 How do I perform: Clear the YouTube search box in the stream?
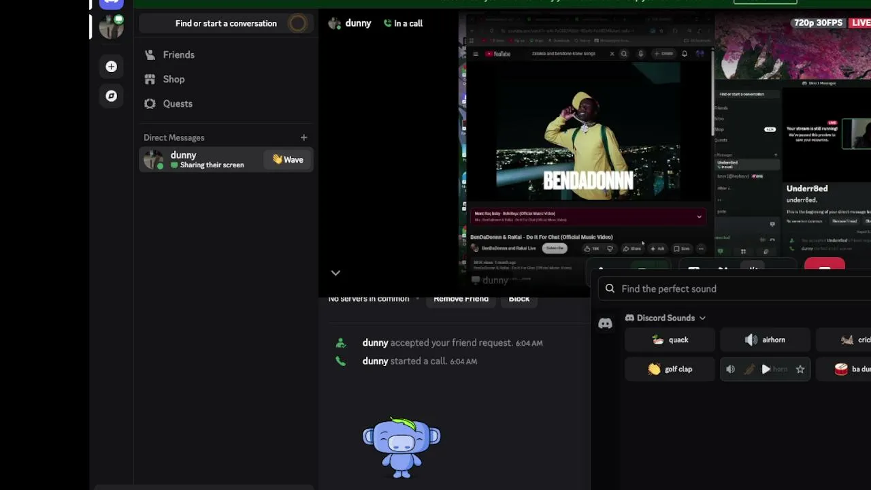pyautogui.click(x=612, y=54)
